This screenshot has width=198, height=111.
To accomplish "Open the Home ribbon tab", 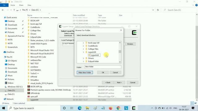I will click(13, 5).
